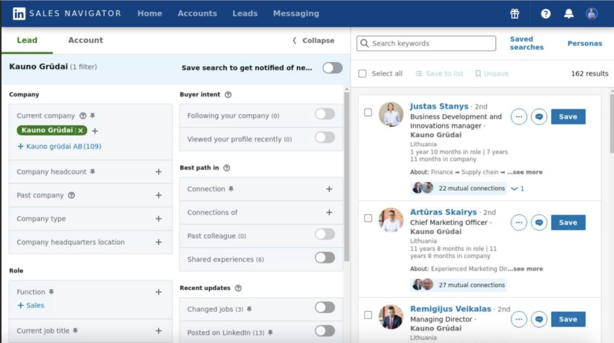Open Current company help icon
614x343 pixels.
pos(83,116)
